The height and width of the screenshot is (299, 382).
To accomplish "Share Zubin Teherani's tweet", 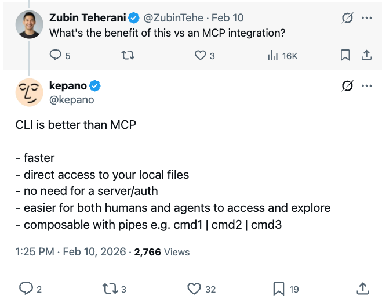I will [x=366, y=56].
